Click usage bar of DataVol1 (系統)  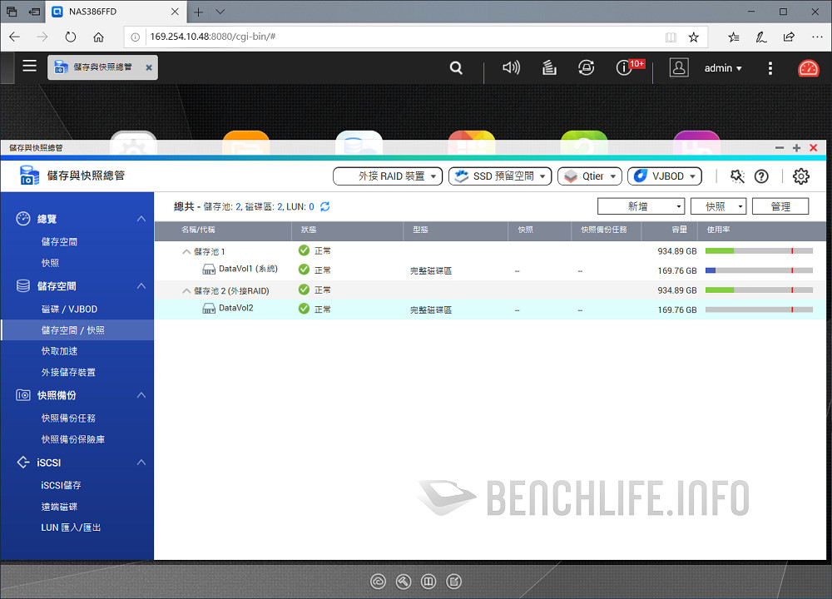[759, 270]
